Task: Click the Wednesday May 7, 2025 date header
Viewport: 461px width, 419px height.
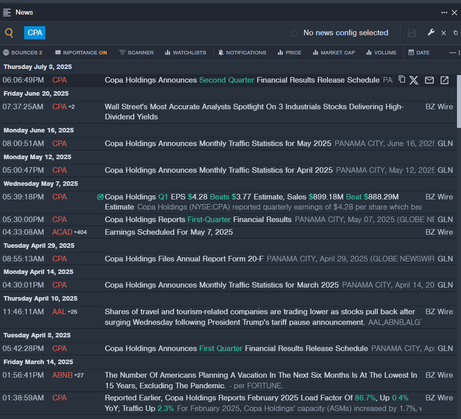Action: tap(41, 184)
